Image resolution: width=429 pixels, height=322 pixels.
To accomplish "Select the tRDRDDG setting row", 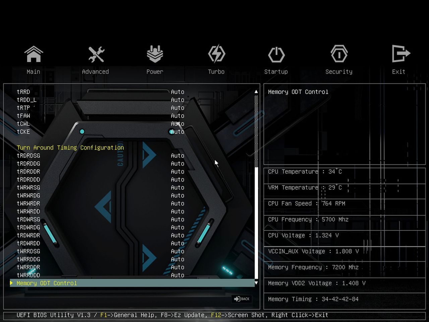I will 132,164.
